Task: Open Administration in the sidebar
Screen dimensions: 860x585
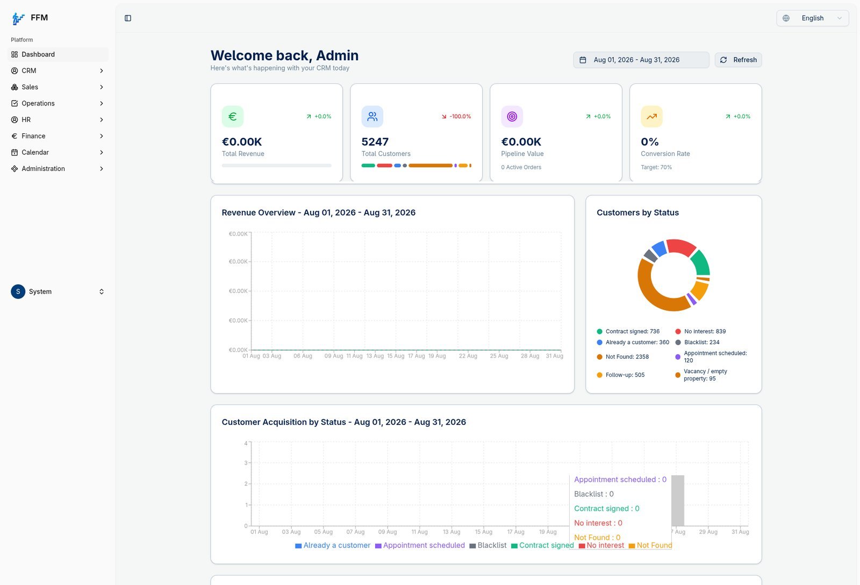Action: pyautogui.click(x=58, y=169)
